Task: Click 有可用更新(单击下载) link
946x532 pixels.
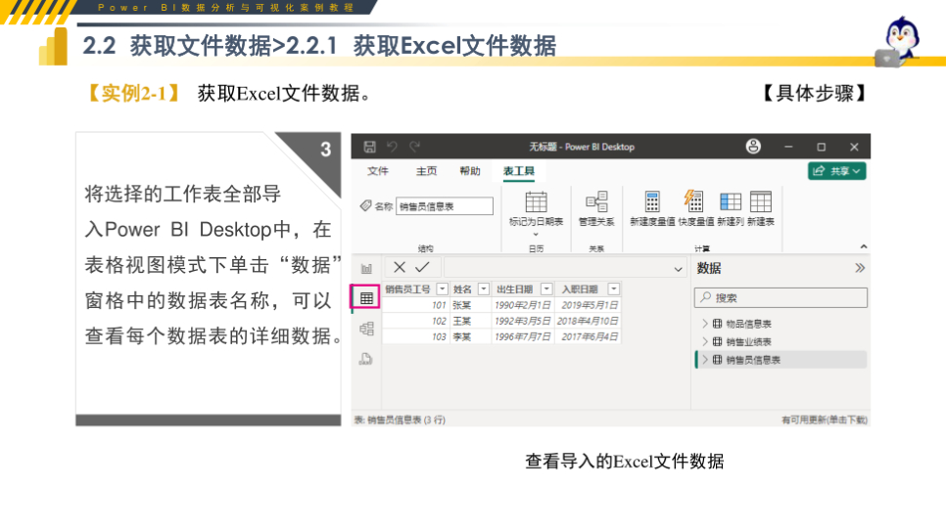Action: (x=825, y=420)
